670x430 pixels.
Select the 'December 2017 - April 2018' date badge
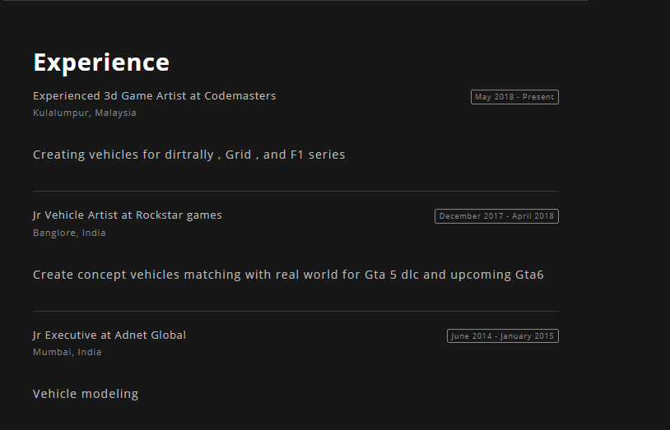coord(496,216)
